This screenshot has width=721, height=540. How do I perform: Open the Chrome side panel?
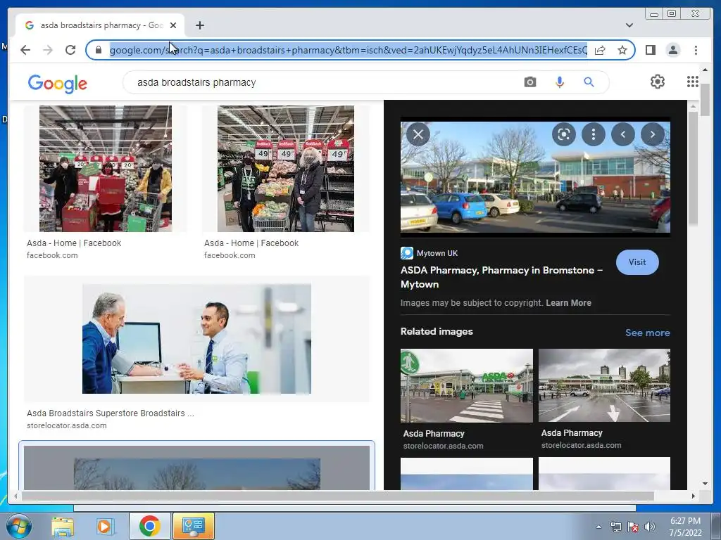click(x=650, y=50)
